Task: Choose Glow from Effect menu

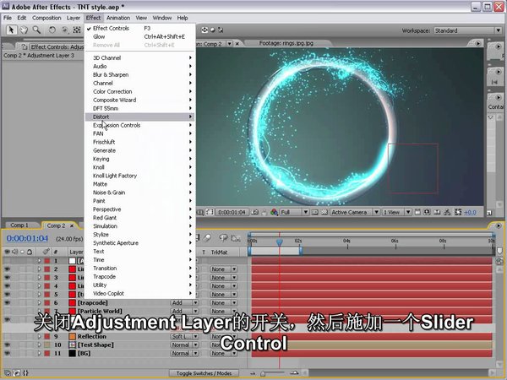Action: [139, 36]
